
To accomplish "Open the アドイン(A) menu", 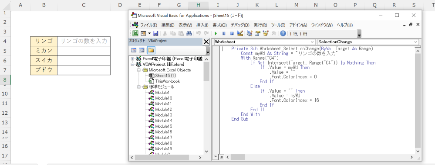I will [298, 25].
